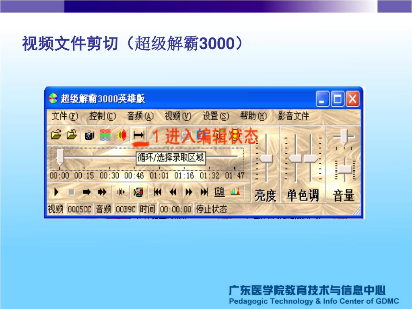Click the 00:30 timeline label
Image resolution: width=412 pixels, height=309 pixels.
[109, 175]
